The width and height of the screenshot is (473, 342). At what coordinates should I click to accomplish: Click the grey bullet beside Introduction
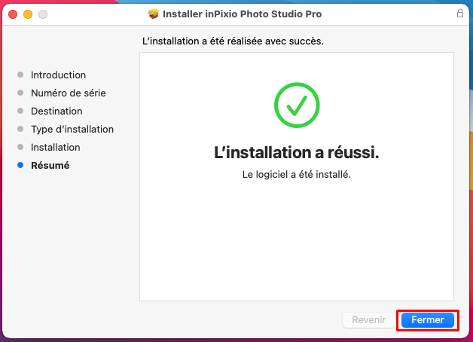[x=20, y=75]
